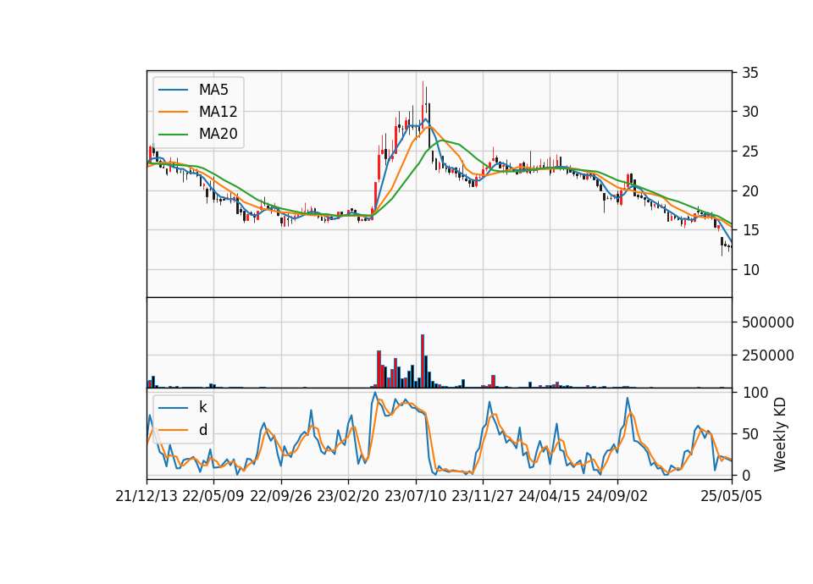The image size is (813, 584).
Task: Click the price axis value 10
Action: (749, 269)
